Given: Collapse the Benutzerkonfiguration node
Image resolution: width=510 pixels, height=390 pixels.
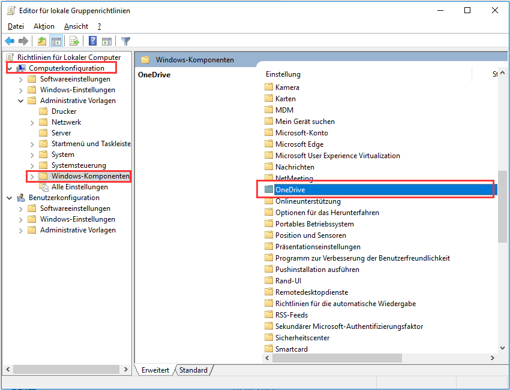Looking at the screenshot, I should tap(10, 198).
